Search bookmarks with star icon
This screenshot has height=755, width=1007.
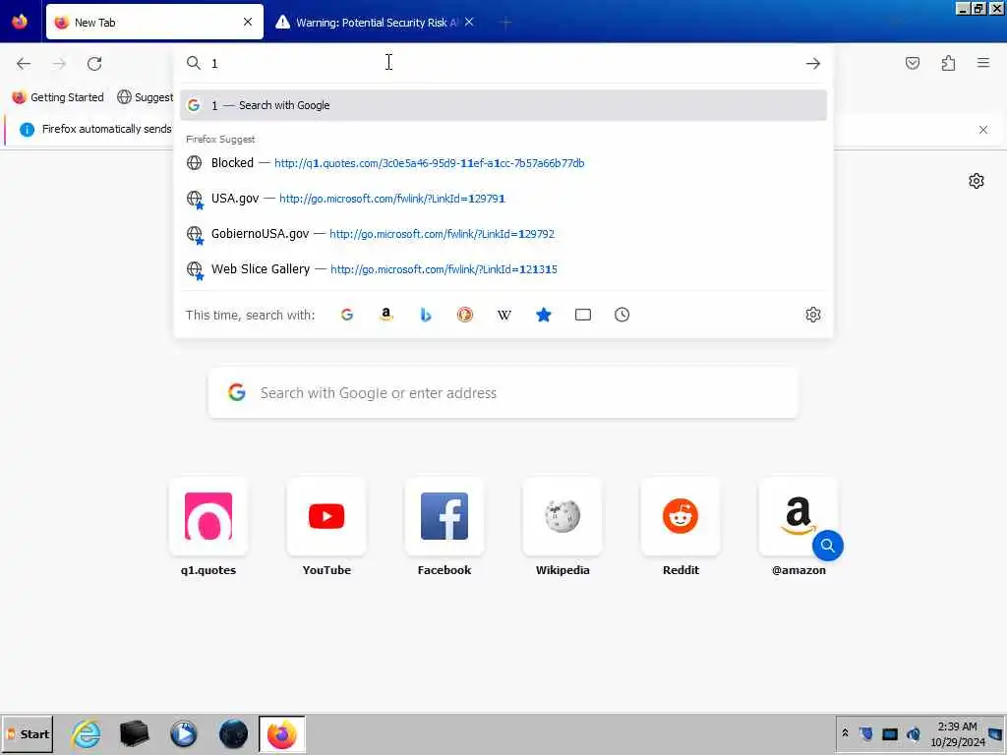(x=543, y=315)
